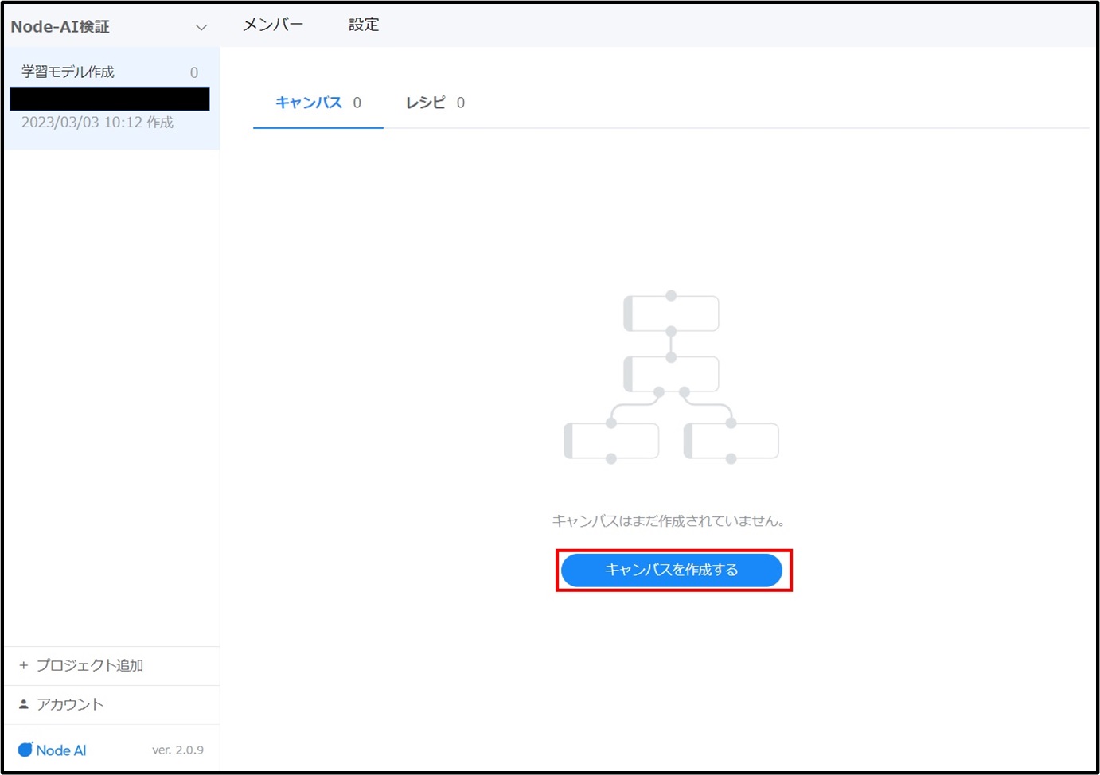Open the メンバー menu
This screenshot has width=1100, height=775.
pos(271,25)
